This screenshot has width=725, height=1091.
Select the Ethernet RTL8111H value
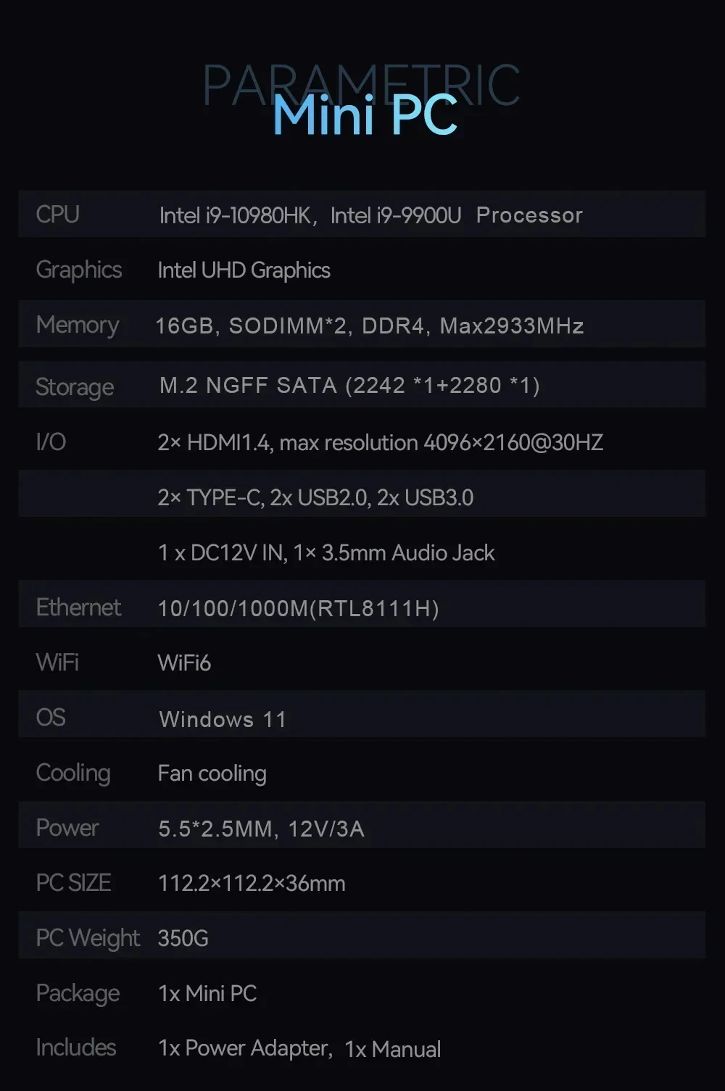click(x=298, y=608)
